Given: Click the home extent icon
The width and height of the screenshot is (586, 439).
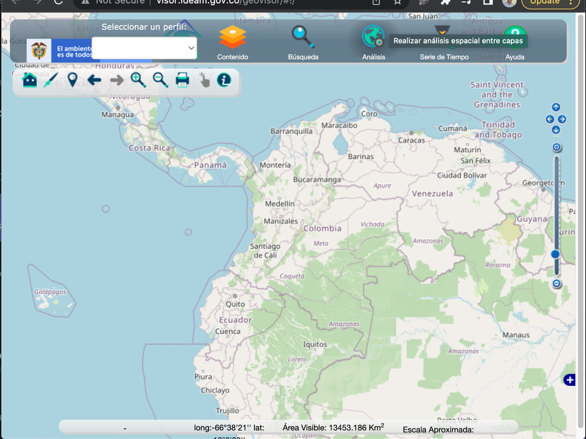Looking at the screenshot, I should click(30, 80).
